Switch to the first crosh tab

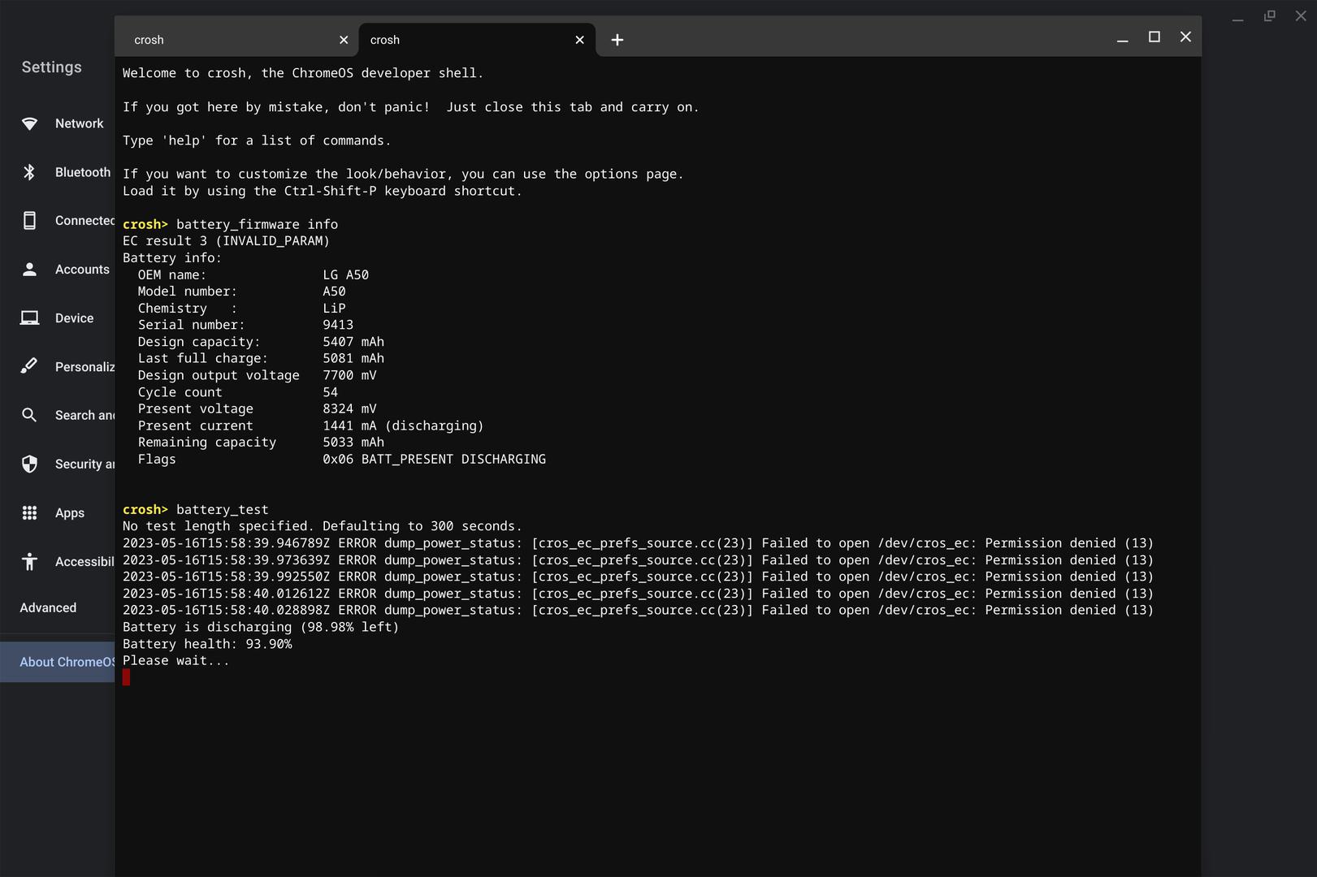227,40
